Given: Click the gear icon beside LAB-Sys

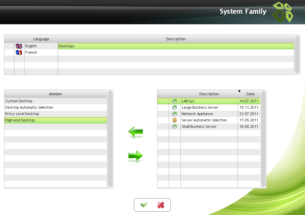Looking at the screenshot, I should click(x=174, y=101).
